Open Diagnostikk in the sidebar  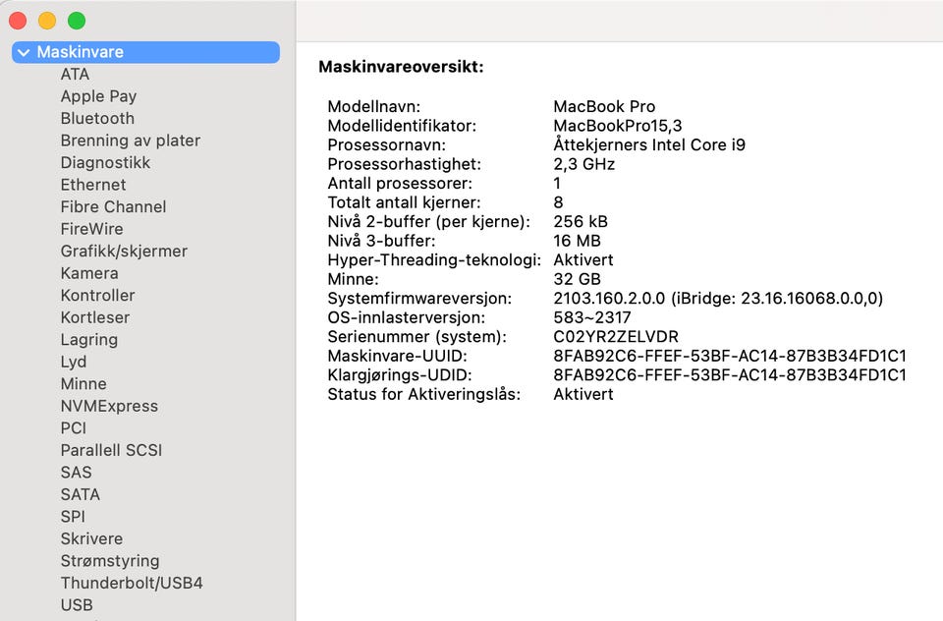(x=105, y=163)
